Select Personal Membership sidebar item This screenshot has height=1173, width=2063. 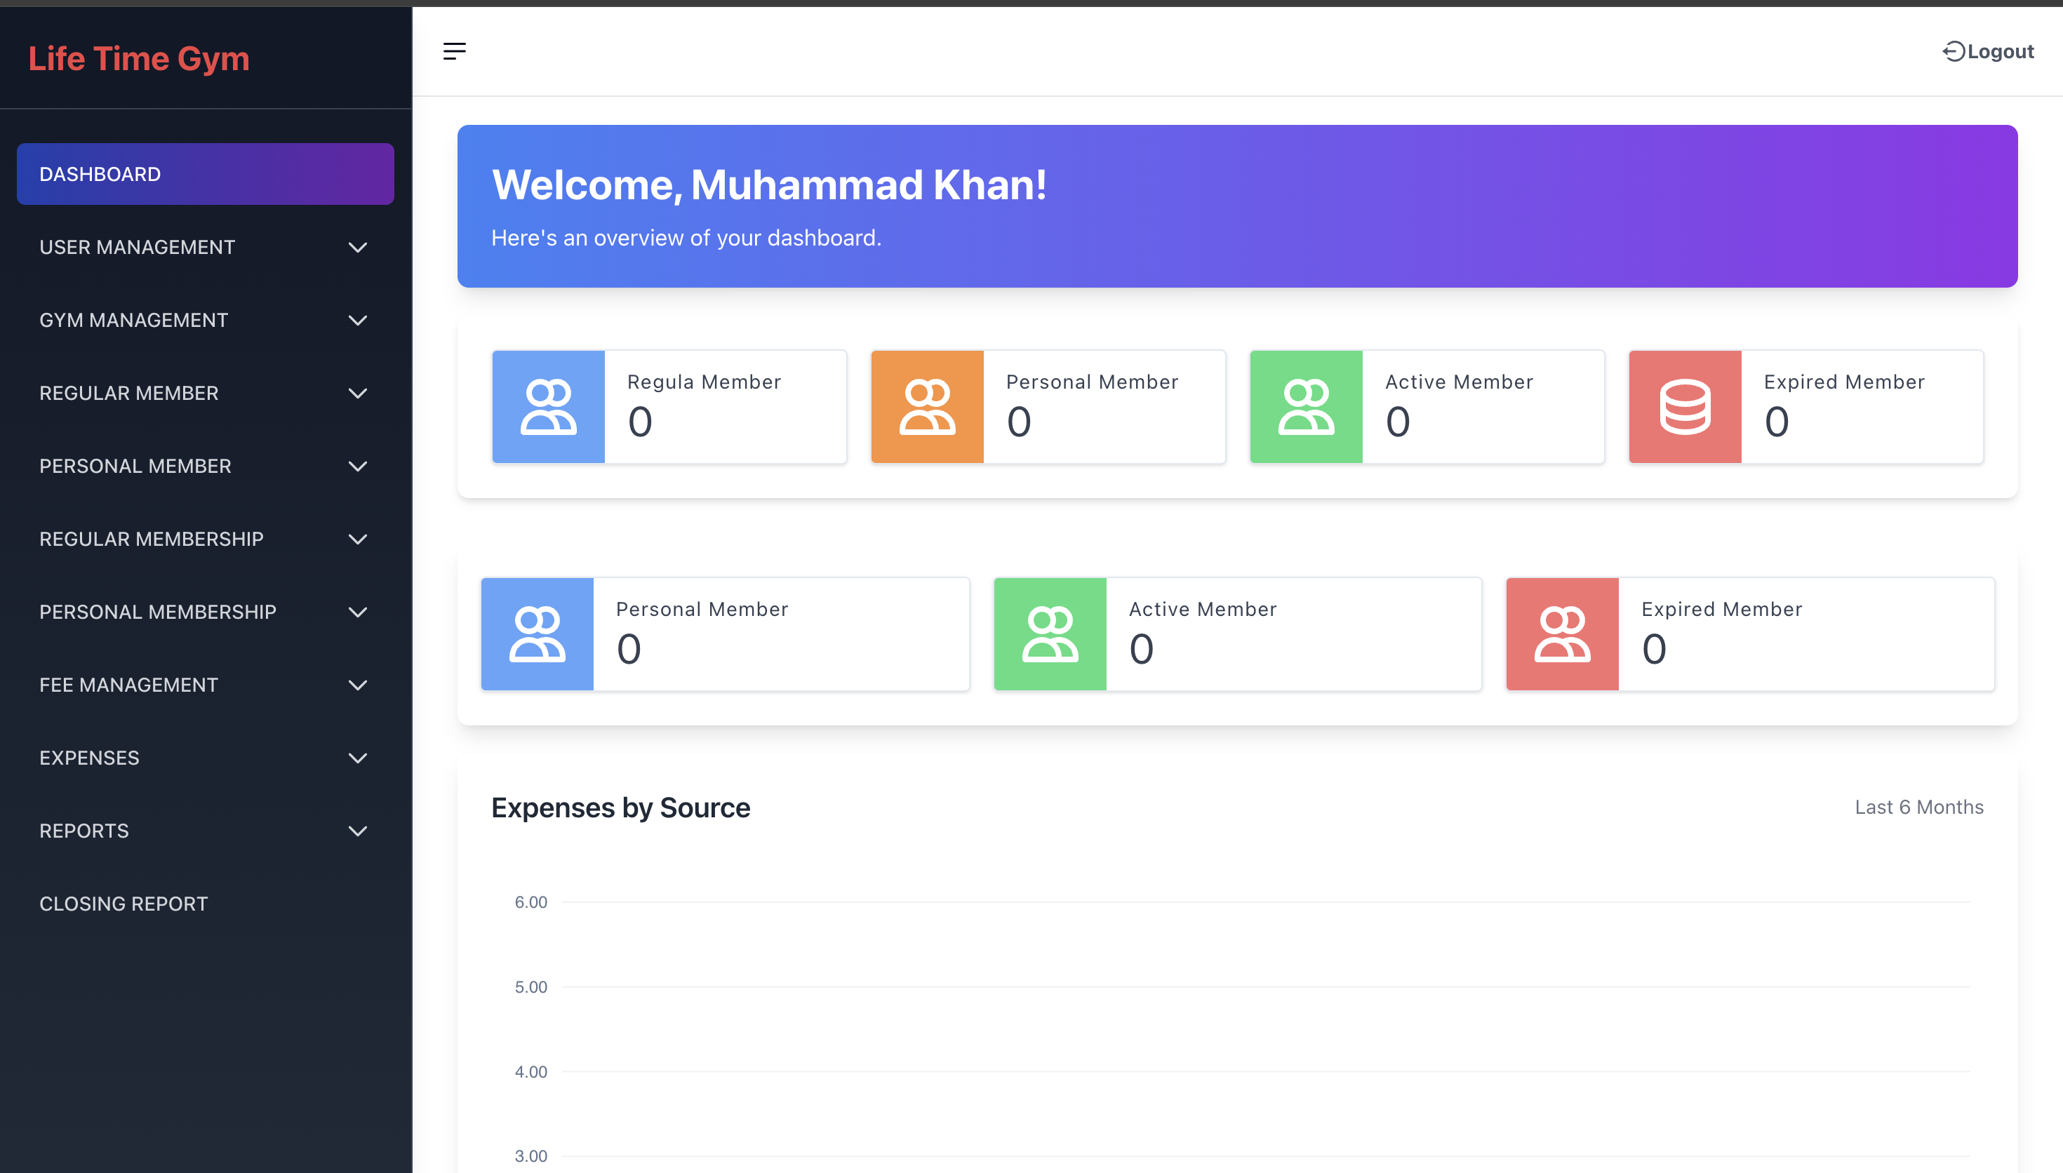pos(206,612)
